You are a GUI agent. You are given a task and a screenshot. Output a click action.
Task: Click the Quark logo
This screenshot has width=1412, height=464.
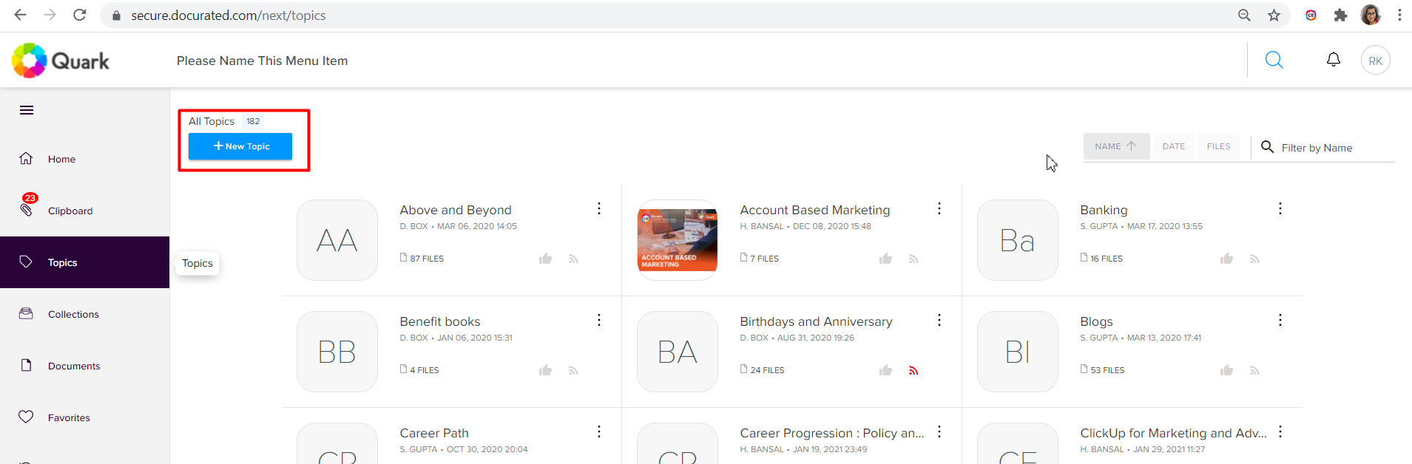[x=61, y=61]
